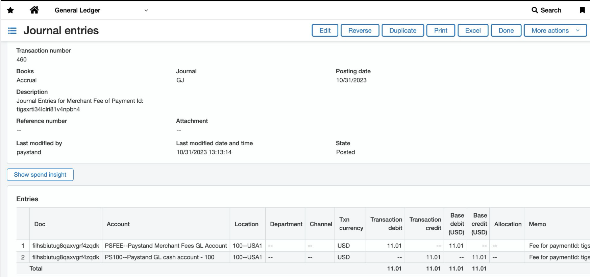Click the Reverse button
The height and width of the screenshot is (277, 590).
tap(360, 30)
